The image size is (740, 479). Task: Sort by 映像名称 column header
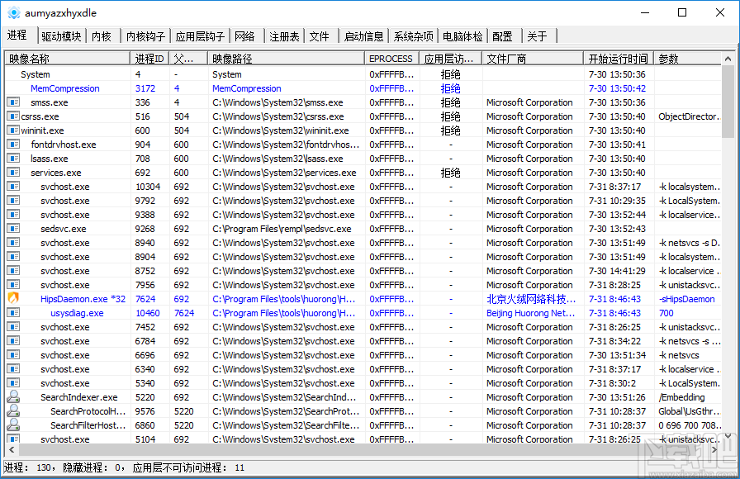point(68,59)
